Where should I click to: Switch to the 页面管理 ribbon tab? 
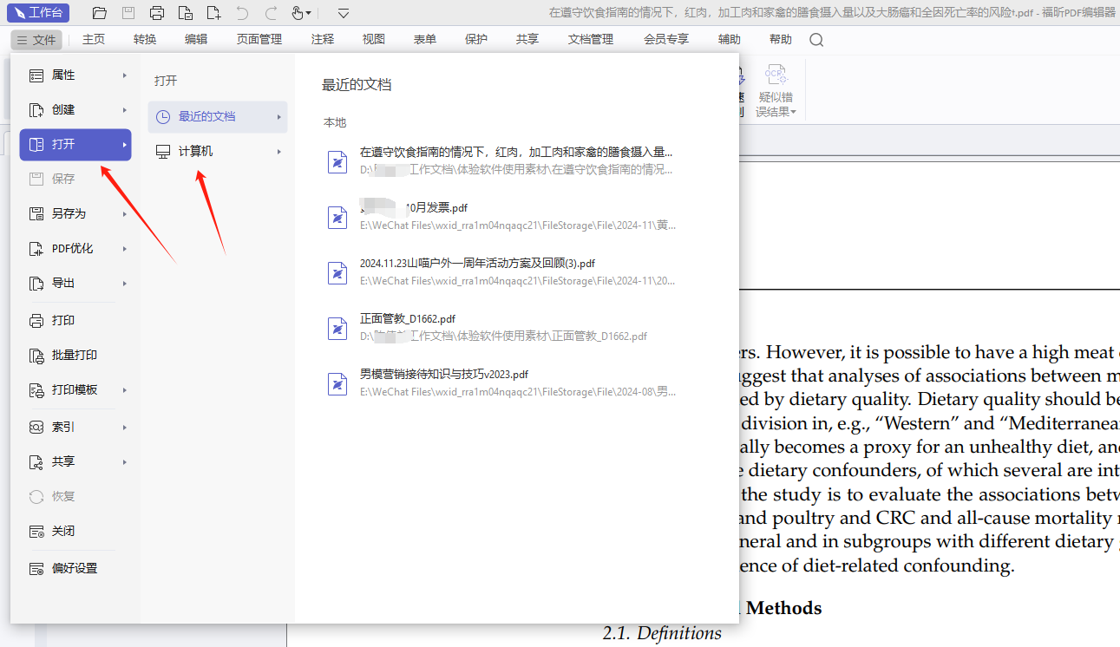click(259, 39)
